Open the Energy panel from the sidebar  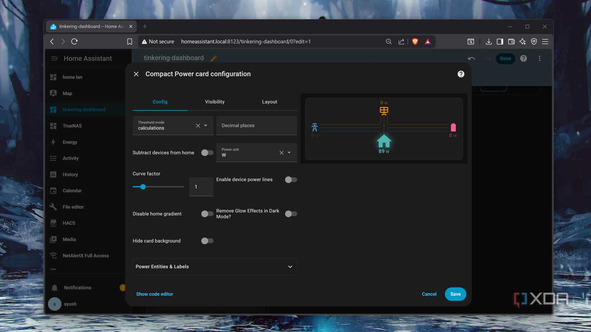[x=69, y=142]
